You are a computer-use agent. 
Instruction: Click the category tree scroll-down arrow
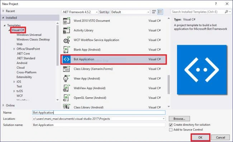[57, 100]
